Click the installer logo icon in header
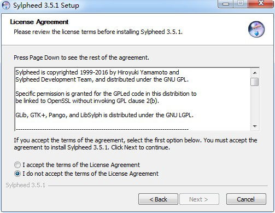275x213 pixels. point(256,30)
